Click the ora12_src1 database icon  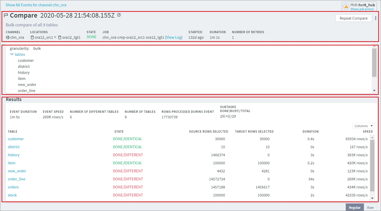(32, 37)
